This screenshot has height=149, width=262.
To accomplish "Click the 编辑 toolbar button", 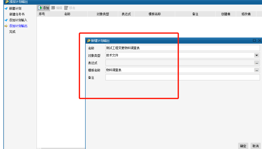I will pyautogui.click(x=57, y=8).
